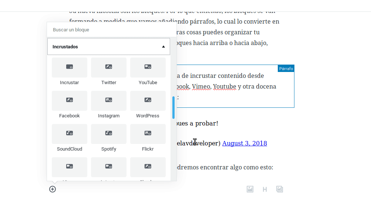The image size is (371, 210).
Task: Add a YouTube embed block
Action: coord(148,72)
